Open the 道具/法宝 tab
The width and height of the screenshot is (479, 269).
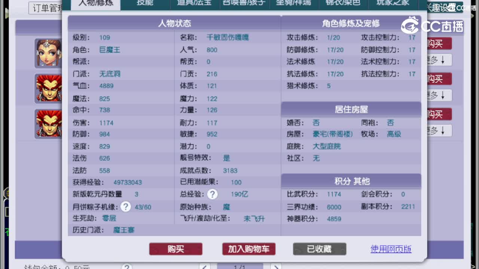(x=193, y=3)
